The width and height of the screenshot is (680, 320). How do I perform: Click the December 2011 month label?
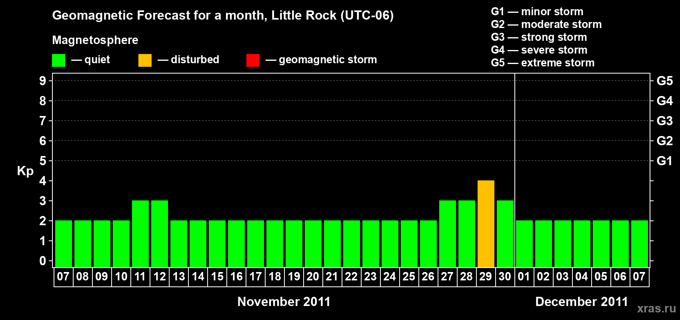point(582,302)
